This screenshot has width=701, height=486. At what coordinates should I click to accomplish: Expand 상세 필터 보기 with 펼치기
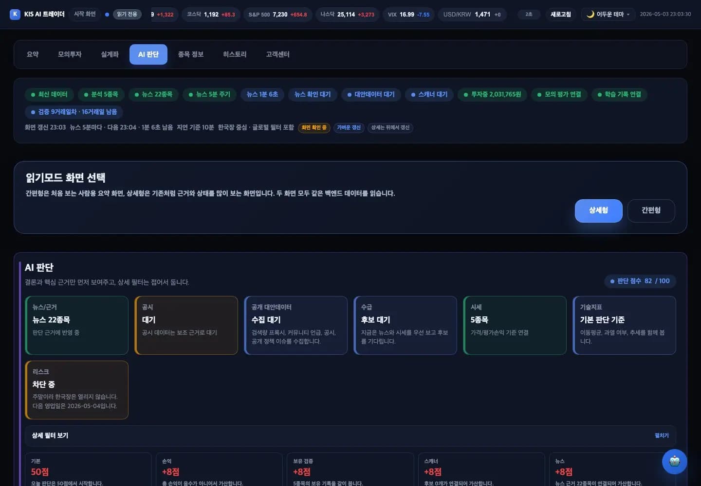click(662, 435)
